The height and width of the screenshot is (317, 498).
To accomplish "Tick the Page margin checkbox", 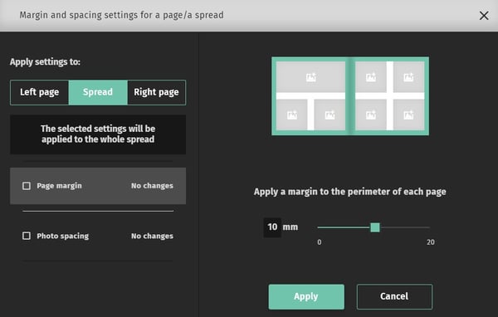I will click(27, 186).
